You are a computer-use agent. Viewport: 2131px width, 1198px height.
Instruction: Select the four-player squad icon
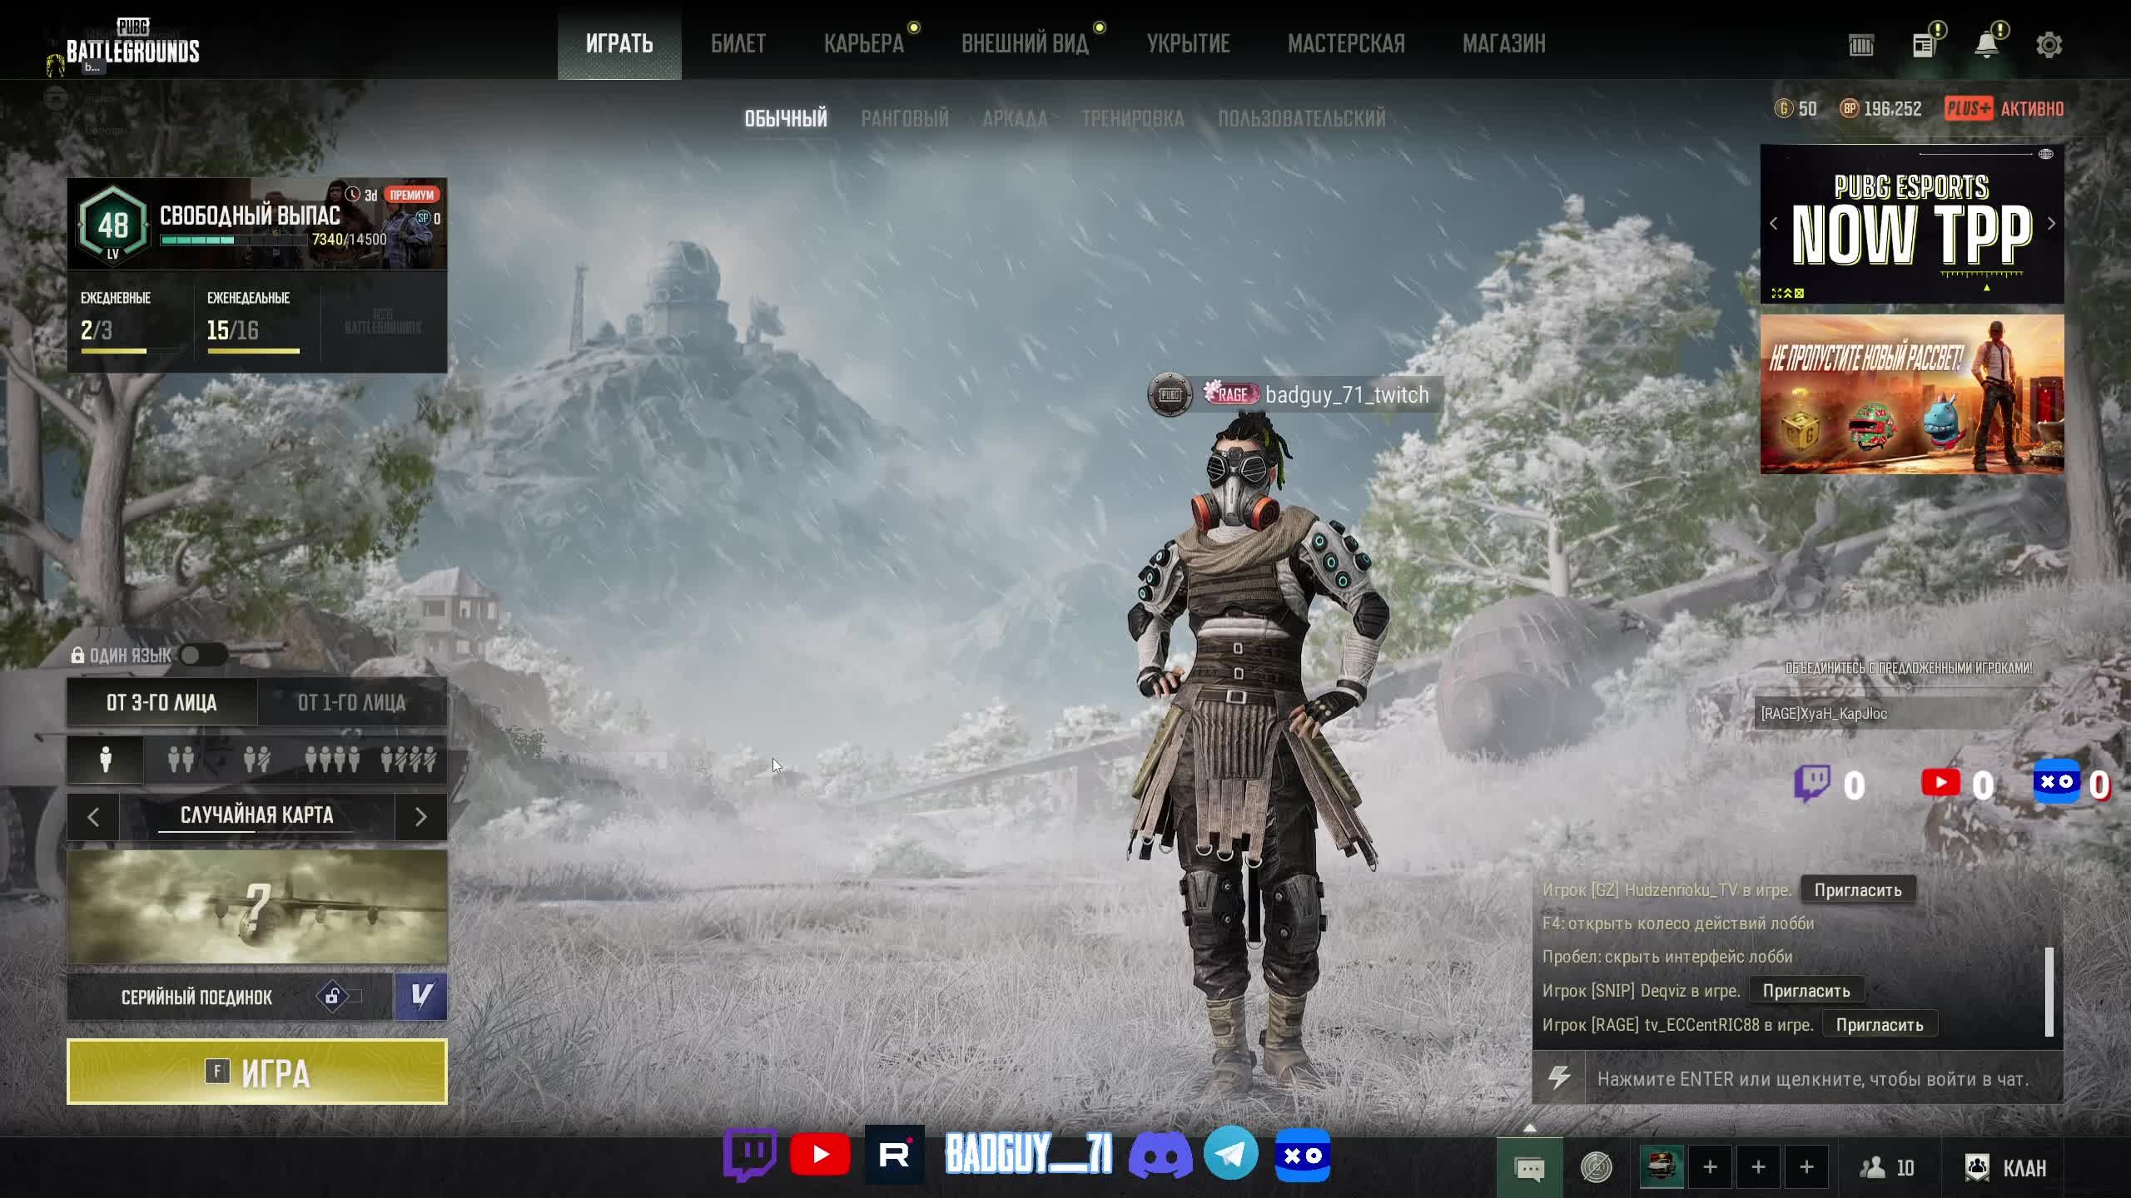(x=331, y=760)
